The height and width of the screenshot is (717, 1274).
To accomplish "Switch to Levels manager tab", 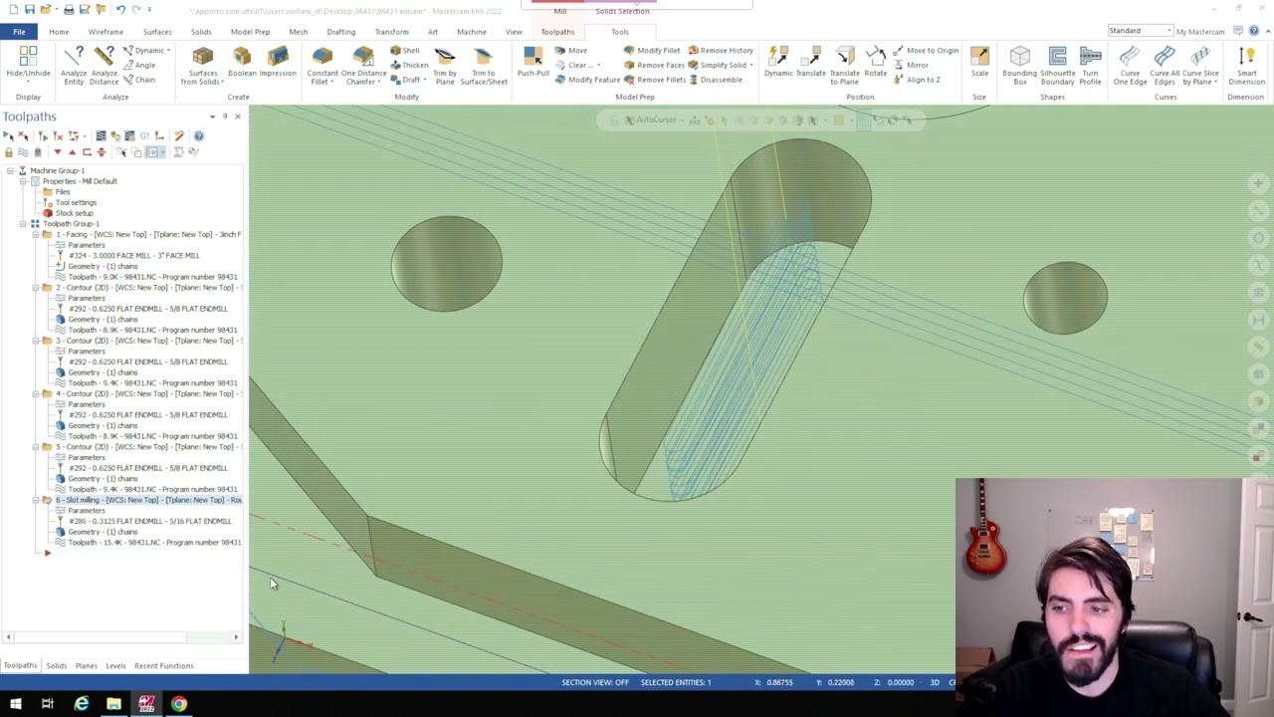I will pos(115,665).
